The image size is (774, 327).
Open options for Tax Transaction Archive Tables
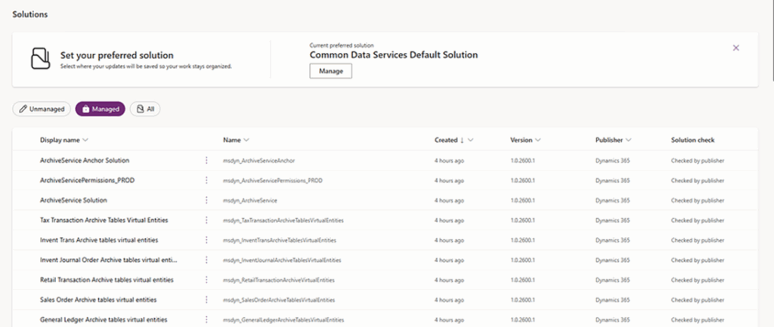tap(206, 220)
